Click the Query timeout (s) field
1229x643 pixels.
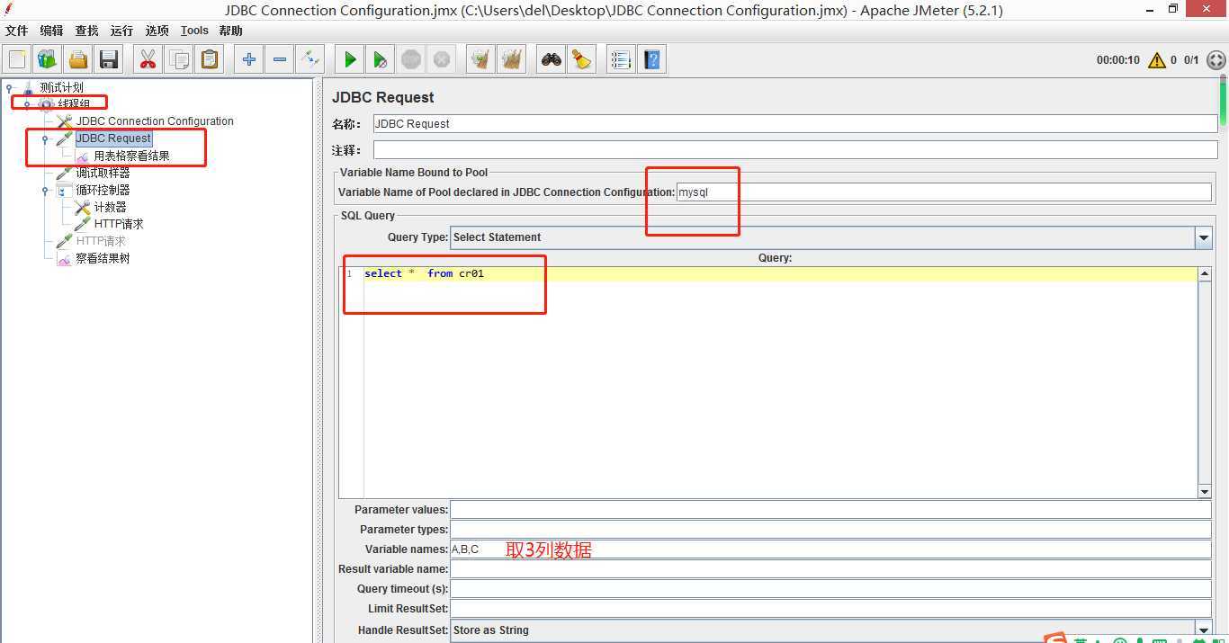click(x=830, y=589)
